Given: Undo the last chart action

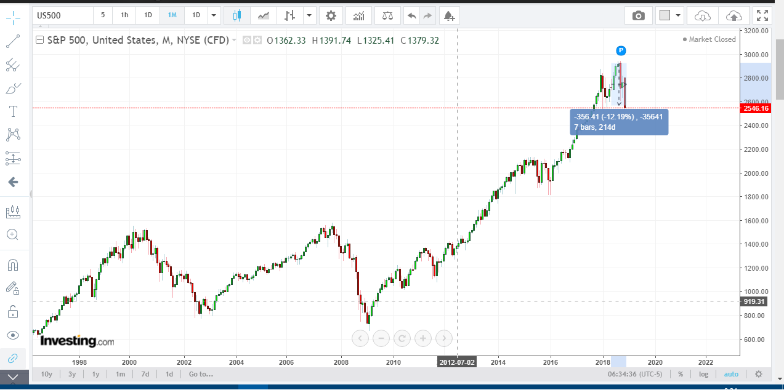Looking at the screenshot, I should click(x=412, y=15).
